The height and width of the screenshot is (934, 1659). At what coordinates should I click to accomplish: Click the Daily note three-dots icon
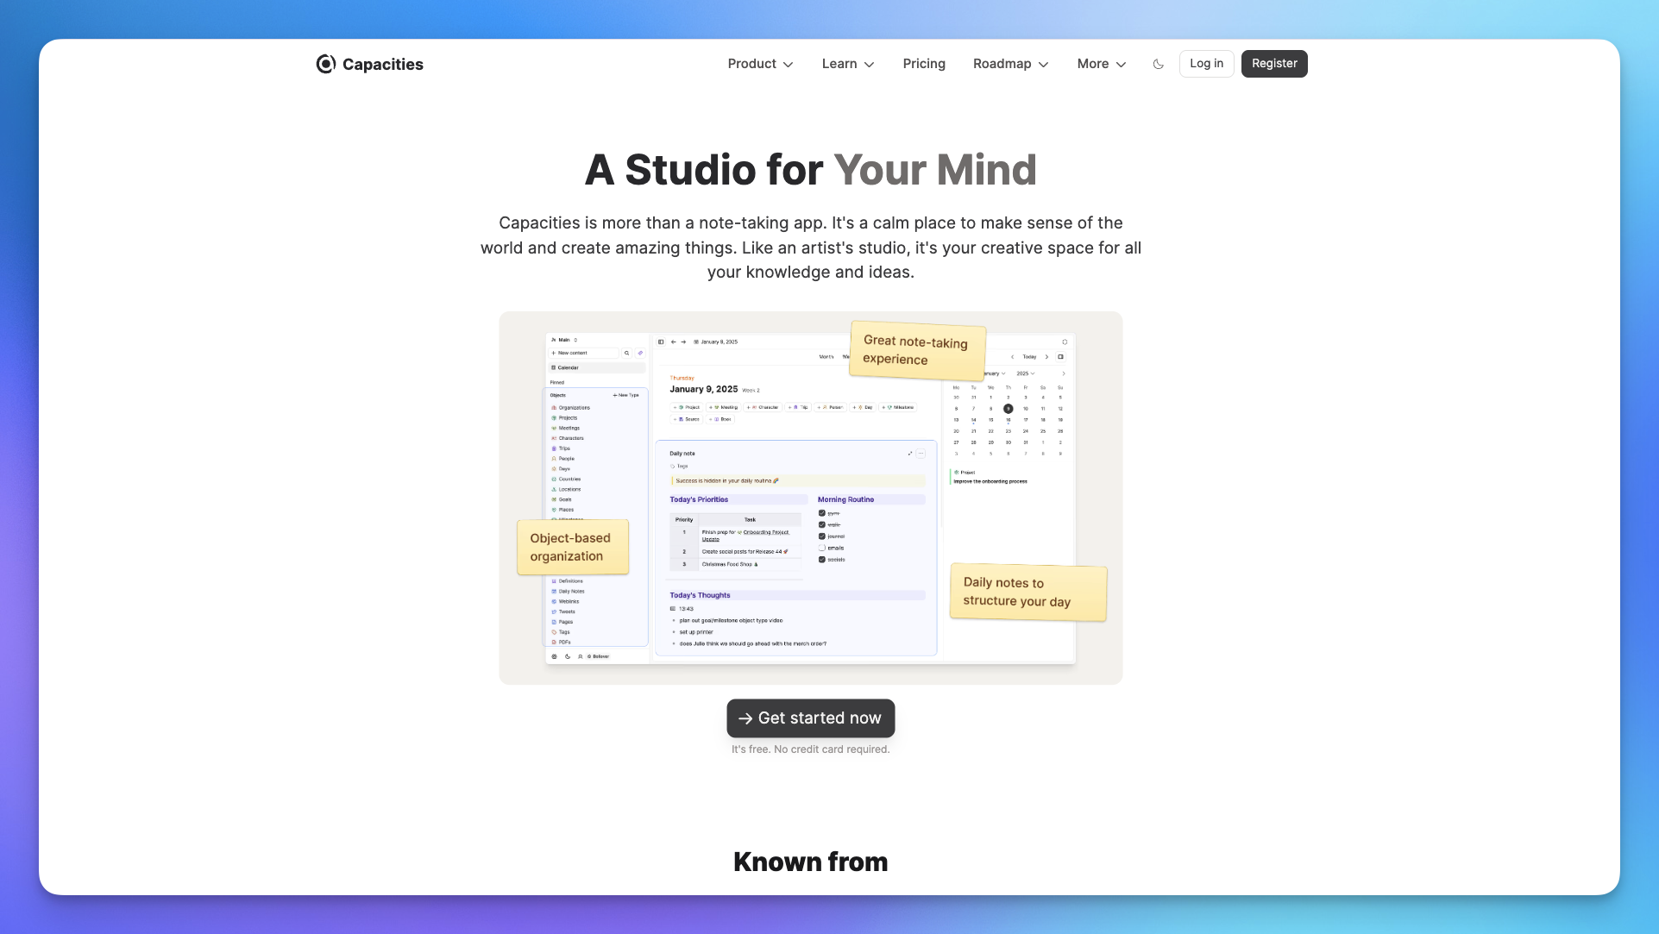coord(921,454)
